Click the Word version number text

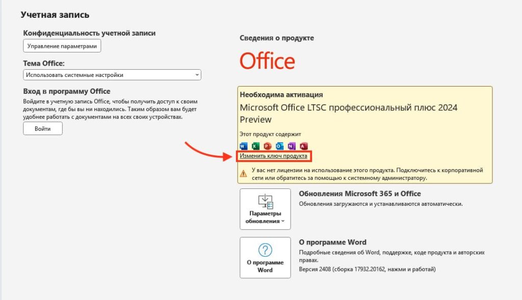(x=367, y=269)
